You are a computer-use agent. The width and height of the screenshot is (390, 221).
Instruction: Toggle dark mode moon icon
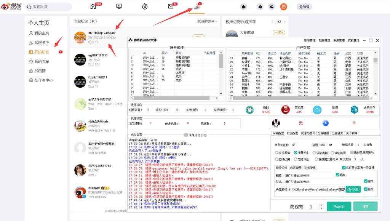coord(272,6)
